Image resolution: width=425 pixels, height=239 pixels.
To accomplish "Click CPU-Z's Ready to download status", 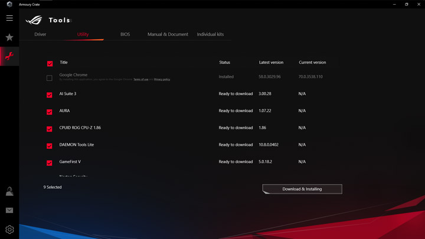I will click(x=236, y=127).
